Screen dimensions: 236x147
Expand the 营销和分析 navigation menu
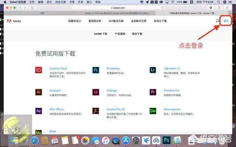point(95,21)
